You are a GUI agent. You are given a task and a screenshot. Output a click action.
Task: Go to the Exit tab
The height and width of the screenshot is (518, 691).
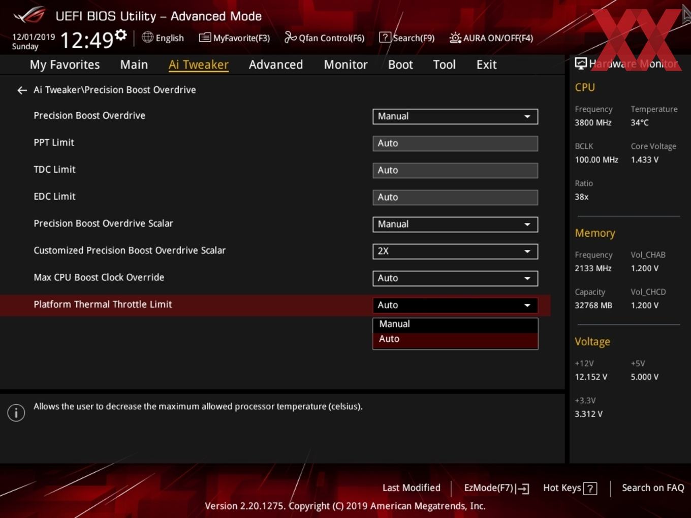pos(486,64)
